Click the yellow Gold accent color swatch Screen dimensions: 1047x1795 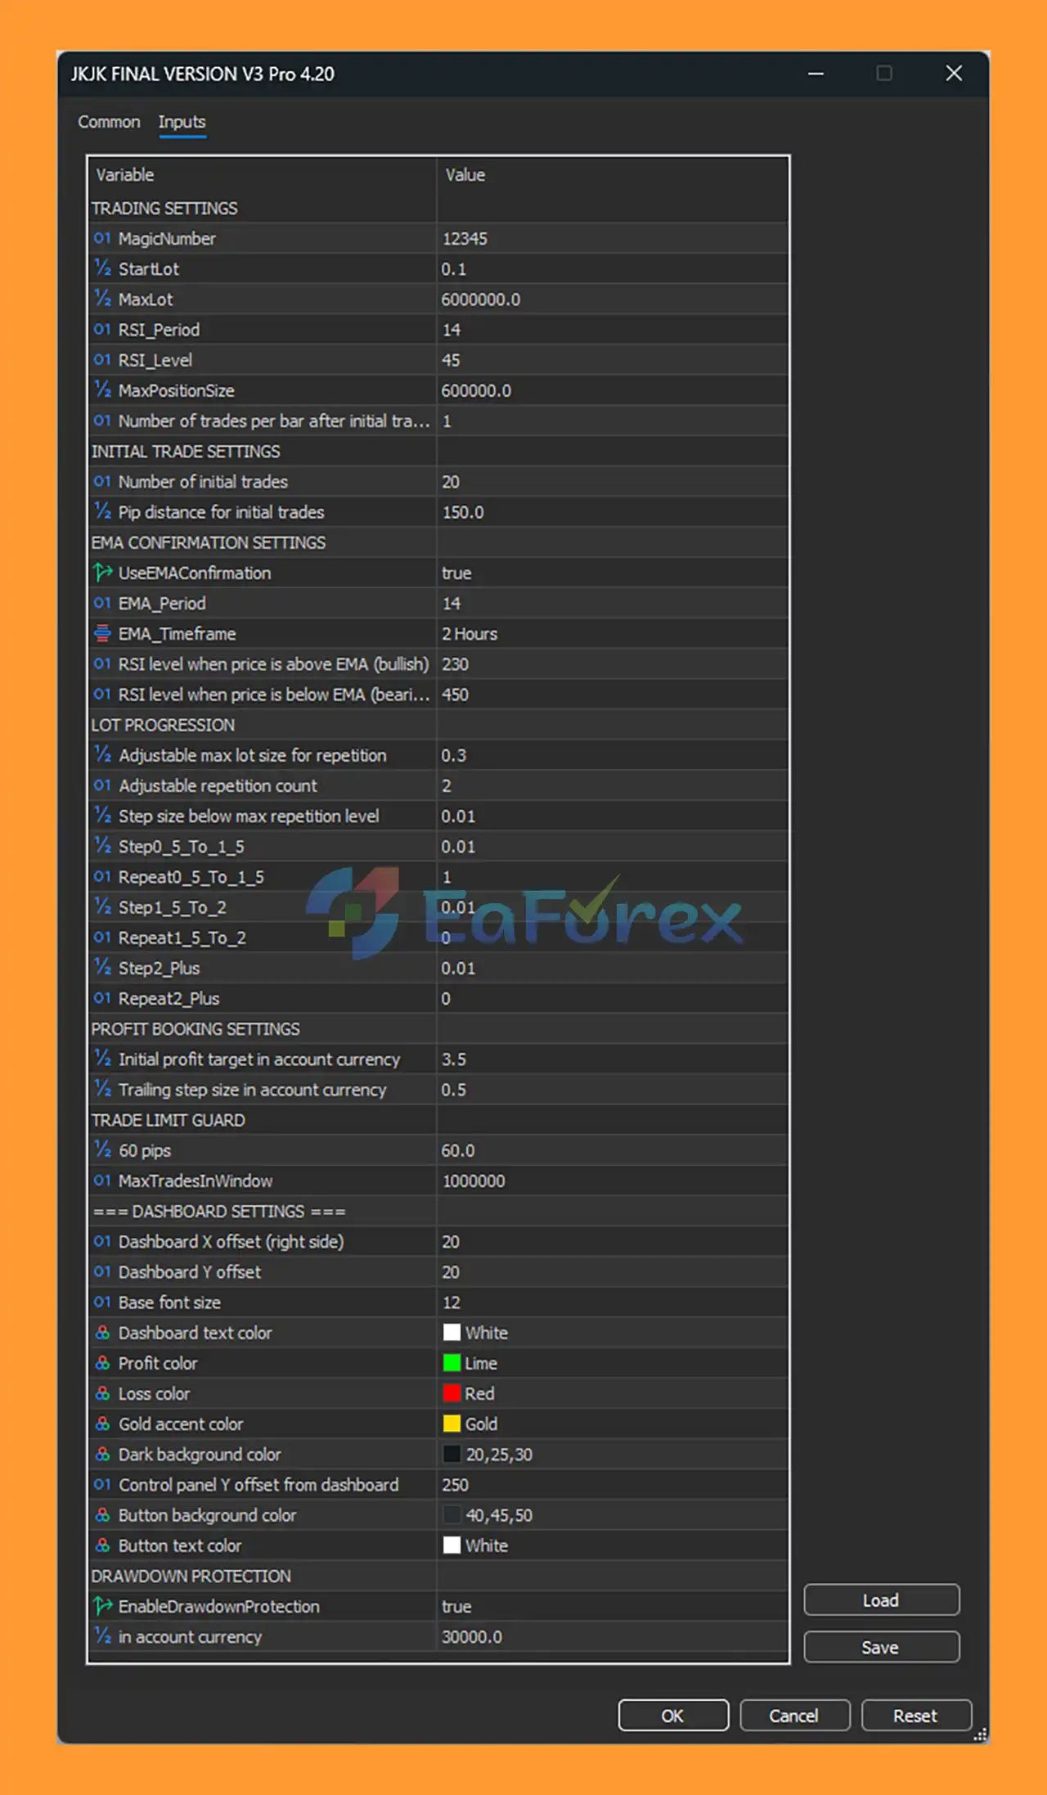tap(452, 1424)
